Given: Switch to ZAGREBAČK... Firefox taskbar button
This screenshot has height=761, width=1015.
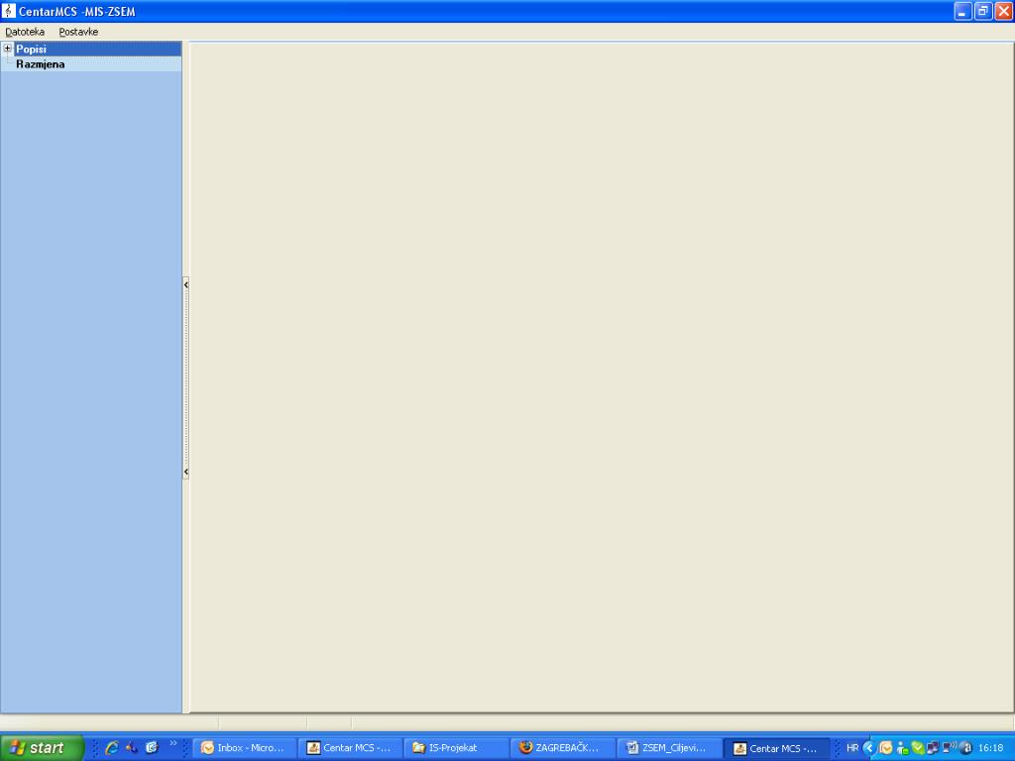Looking at the screenshot, I should point(561,748).
